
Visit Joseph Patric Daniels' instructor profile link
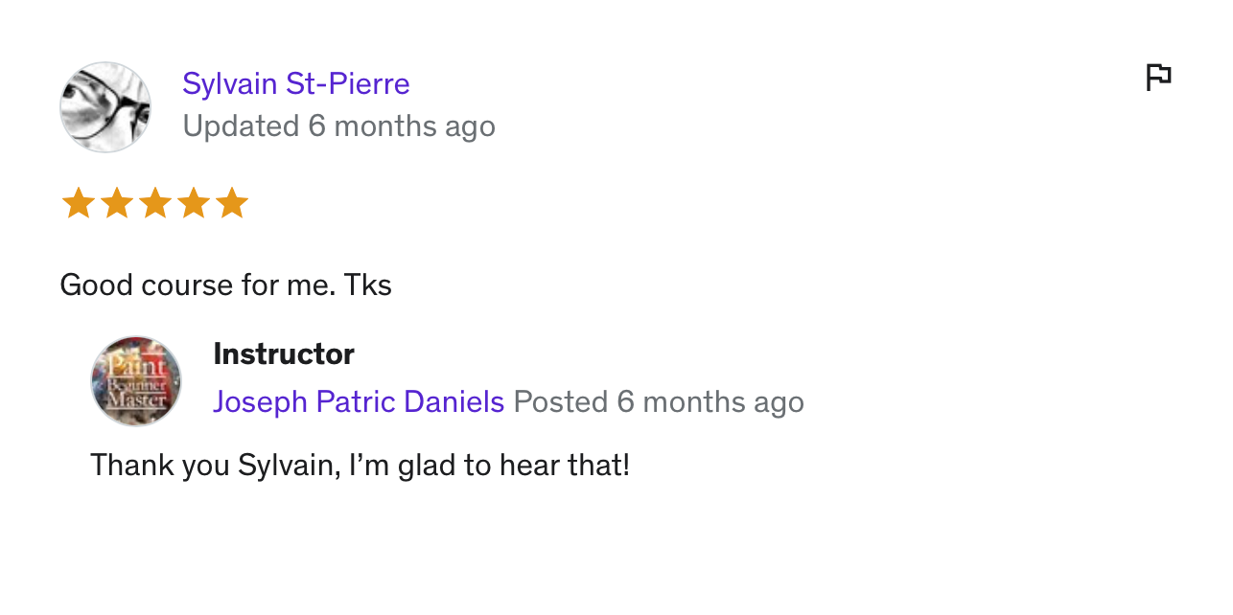[359, 401]
